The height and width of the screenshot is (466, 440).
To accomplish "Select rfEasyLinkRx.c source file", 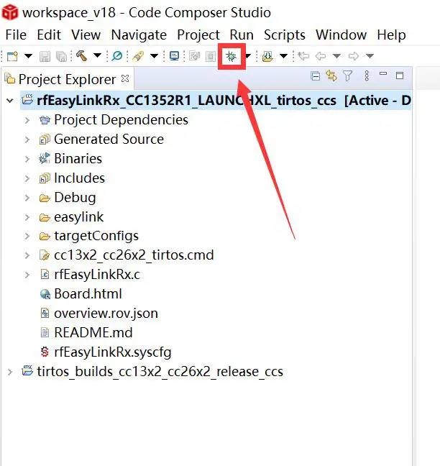I will coord(97,274).
